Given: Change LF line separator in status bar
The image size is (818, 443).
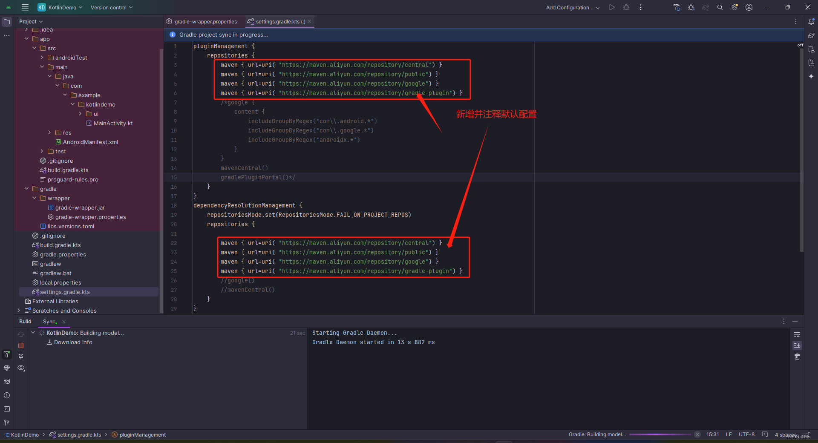Looking at the screenshot, I should (729, 434).
